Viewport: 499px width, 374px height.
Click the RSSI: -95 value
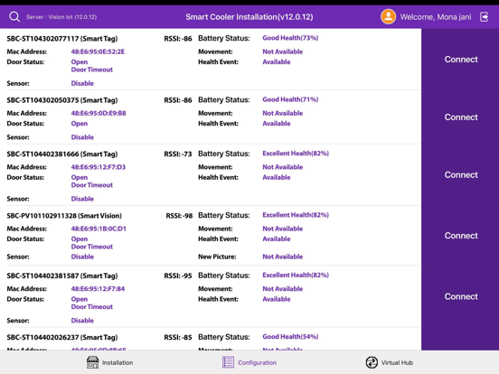click(x=178, y=276)
